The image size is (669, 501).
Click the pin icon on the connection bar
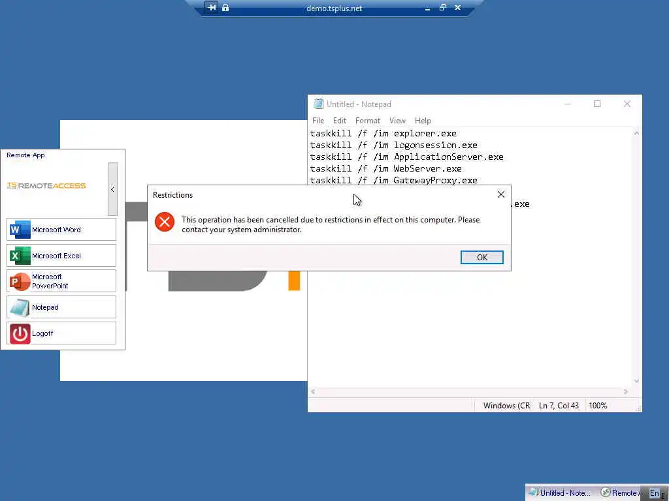[212, 7]
